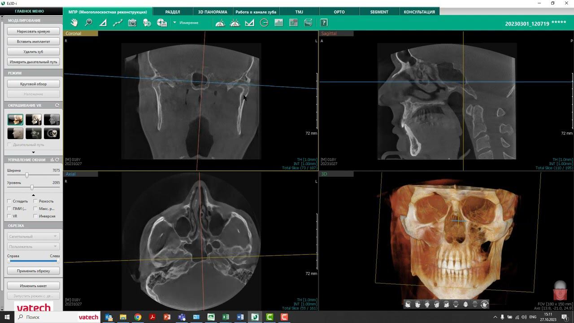Click the camera capture icon
The image size is (574, 323).
(132, 22)
